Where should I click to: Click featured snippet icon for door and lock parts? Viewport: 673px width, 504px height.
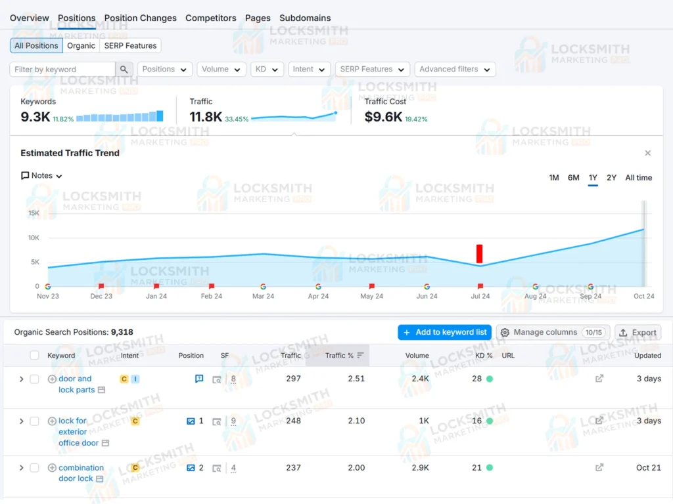coord(199,379)
